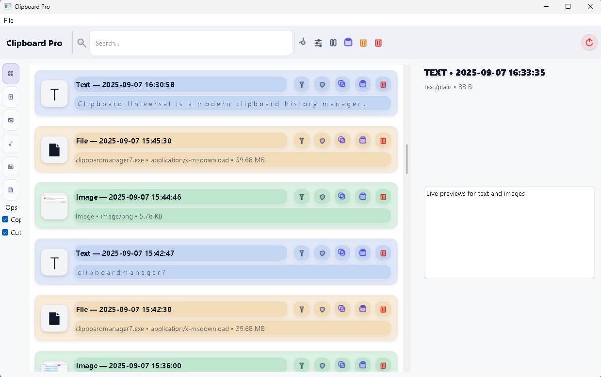Select the file type filter in sidebar
This screenshot has width=601, height=377.
coord(11,190)
